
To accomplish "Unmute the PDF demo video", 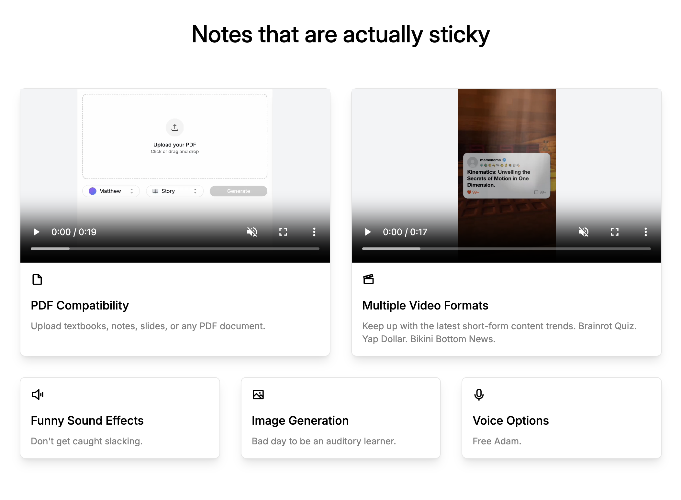I will [x=252, y=232].
